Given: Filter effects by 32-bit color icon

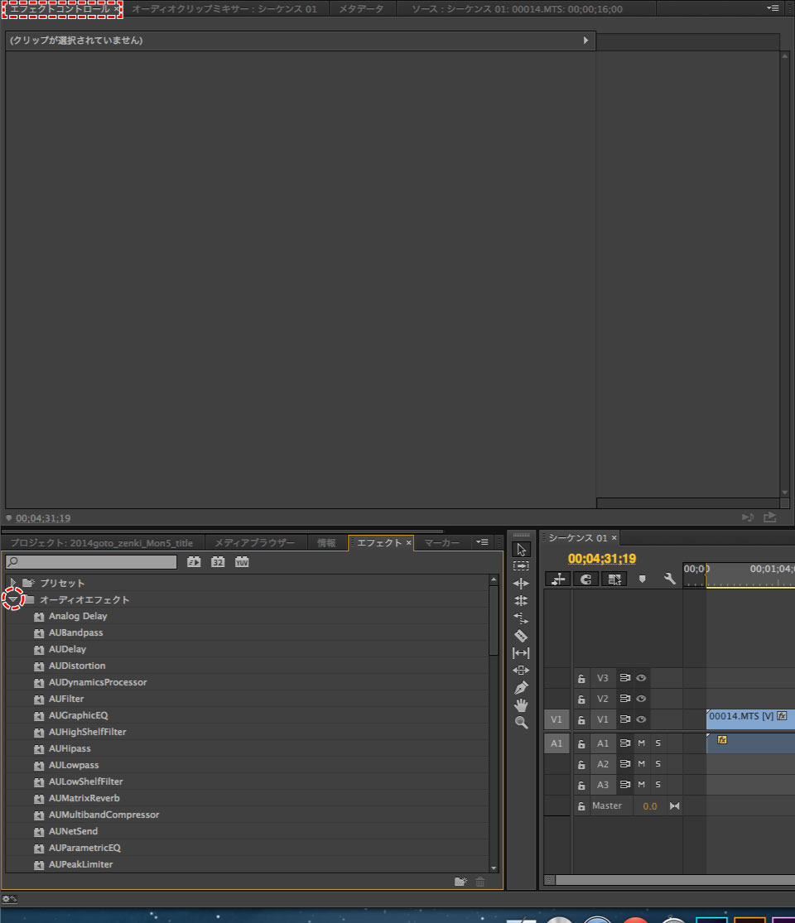Looking at the screenshot, I should pos(218,561).
